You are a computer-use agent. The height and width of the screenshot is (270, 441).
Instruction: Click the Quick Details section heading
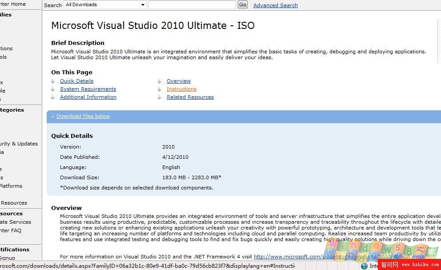pos(72,136)
